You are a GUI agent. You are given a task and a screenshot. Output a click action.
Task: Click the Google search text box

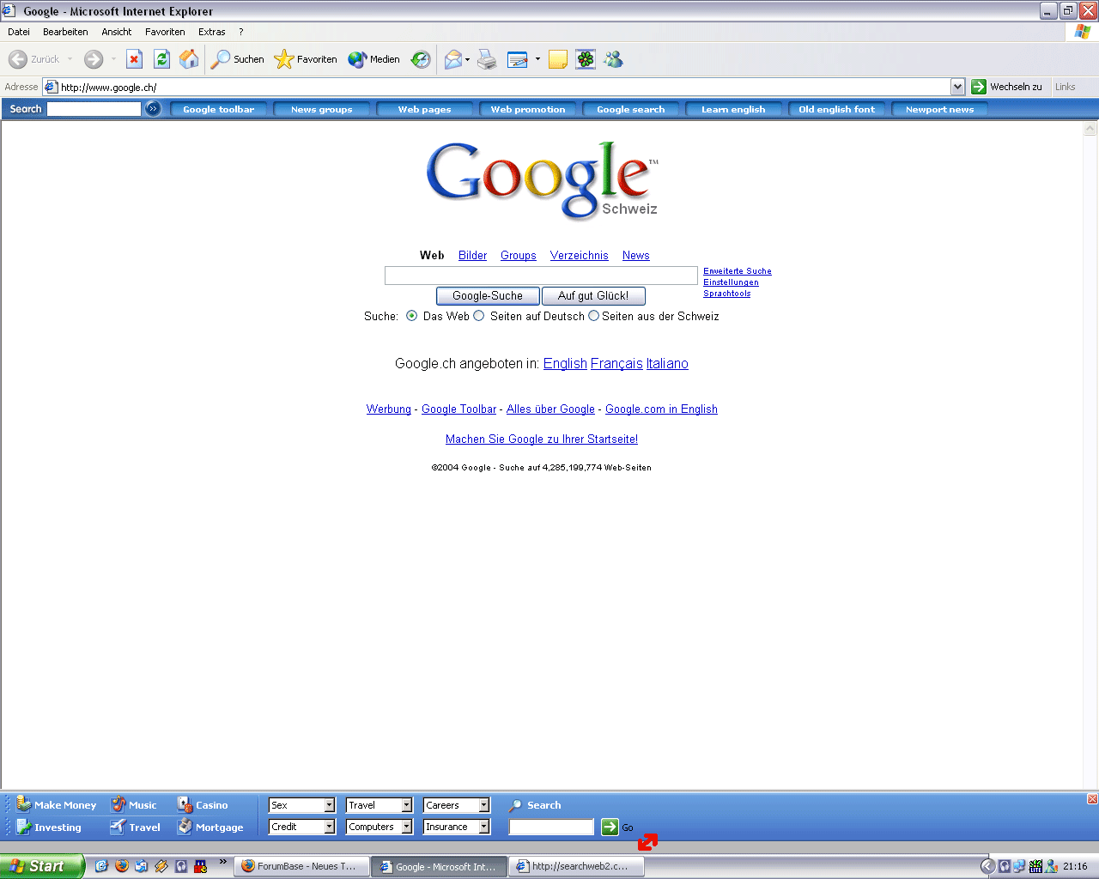[x=541, y=276]
